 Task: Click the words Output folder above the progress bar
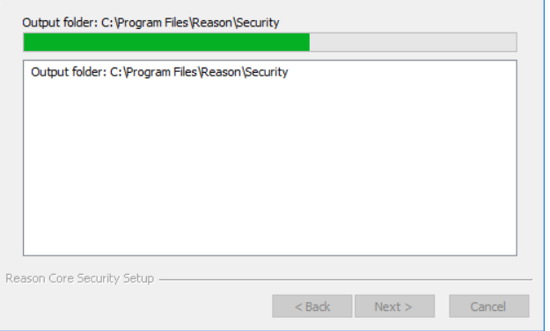click(60, 23)
